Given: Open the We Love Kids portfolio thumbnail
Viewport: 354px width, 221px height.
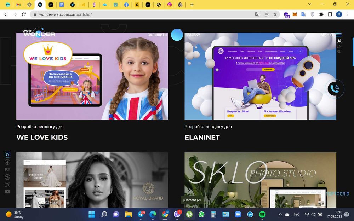Looking at the screenshot, I should click(92, 76).
